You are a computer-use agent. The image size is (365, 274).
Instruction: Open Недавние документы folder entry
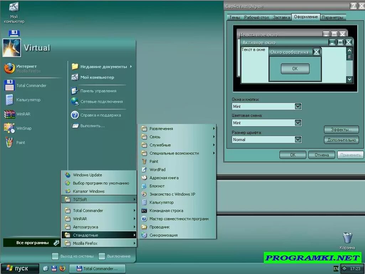(x=102, y=67)
